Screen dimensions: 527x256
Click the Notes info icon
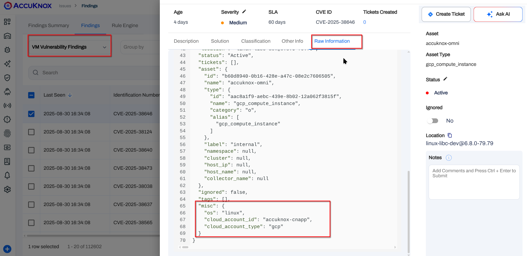pyautogui.click(x=448, y=158)
